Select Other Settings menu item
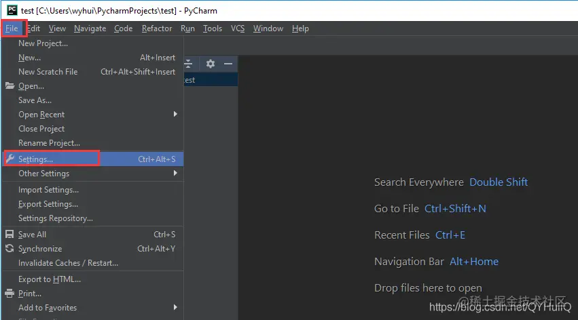Image resolution: width=578 pixels, height=320 pixels. (x=93, y=174)
